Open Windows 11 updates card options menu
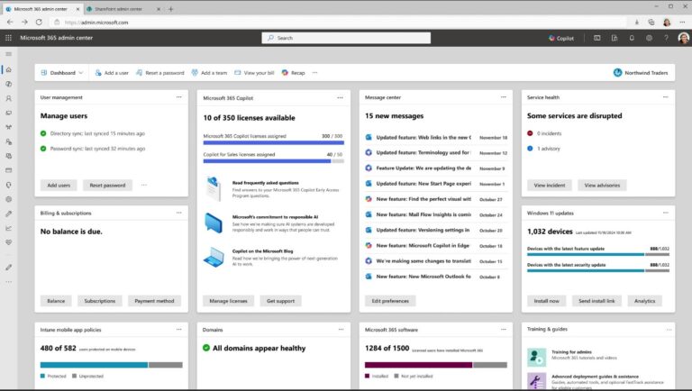 (x=666, y=213)
